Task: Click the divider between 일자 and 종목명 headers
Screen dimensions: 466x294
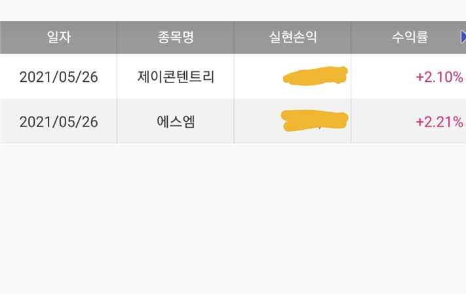Action: tap(117, 37)
